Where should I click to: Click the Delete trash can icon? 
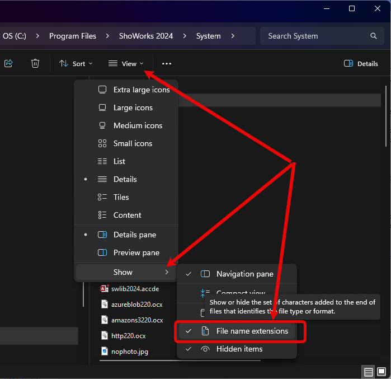pos(35,64)
